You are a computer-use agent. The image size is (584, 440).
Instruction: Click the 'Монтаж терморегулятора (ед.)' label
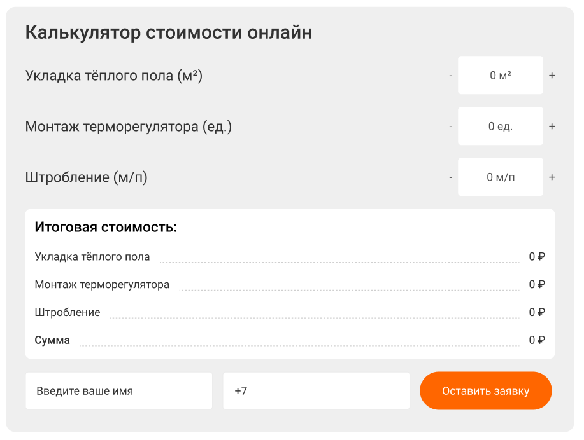[129, 127]
